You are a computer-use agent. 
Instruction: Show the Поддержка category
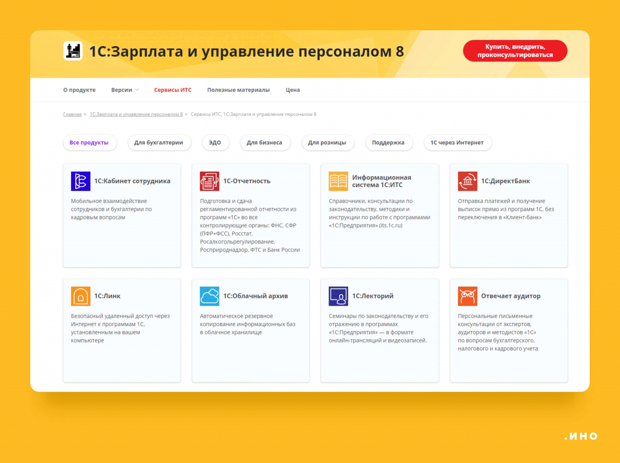coord(388,143)
